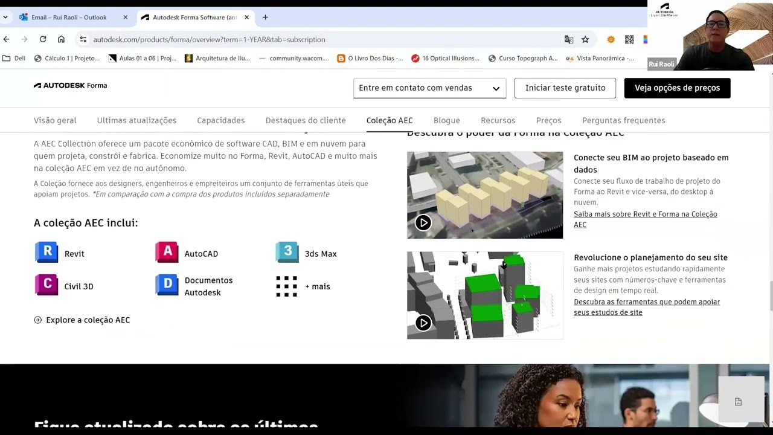Screen dimensions: 773x435
Task: Select the 'Capacidades' tab
Action: pos(221,120)
